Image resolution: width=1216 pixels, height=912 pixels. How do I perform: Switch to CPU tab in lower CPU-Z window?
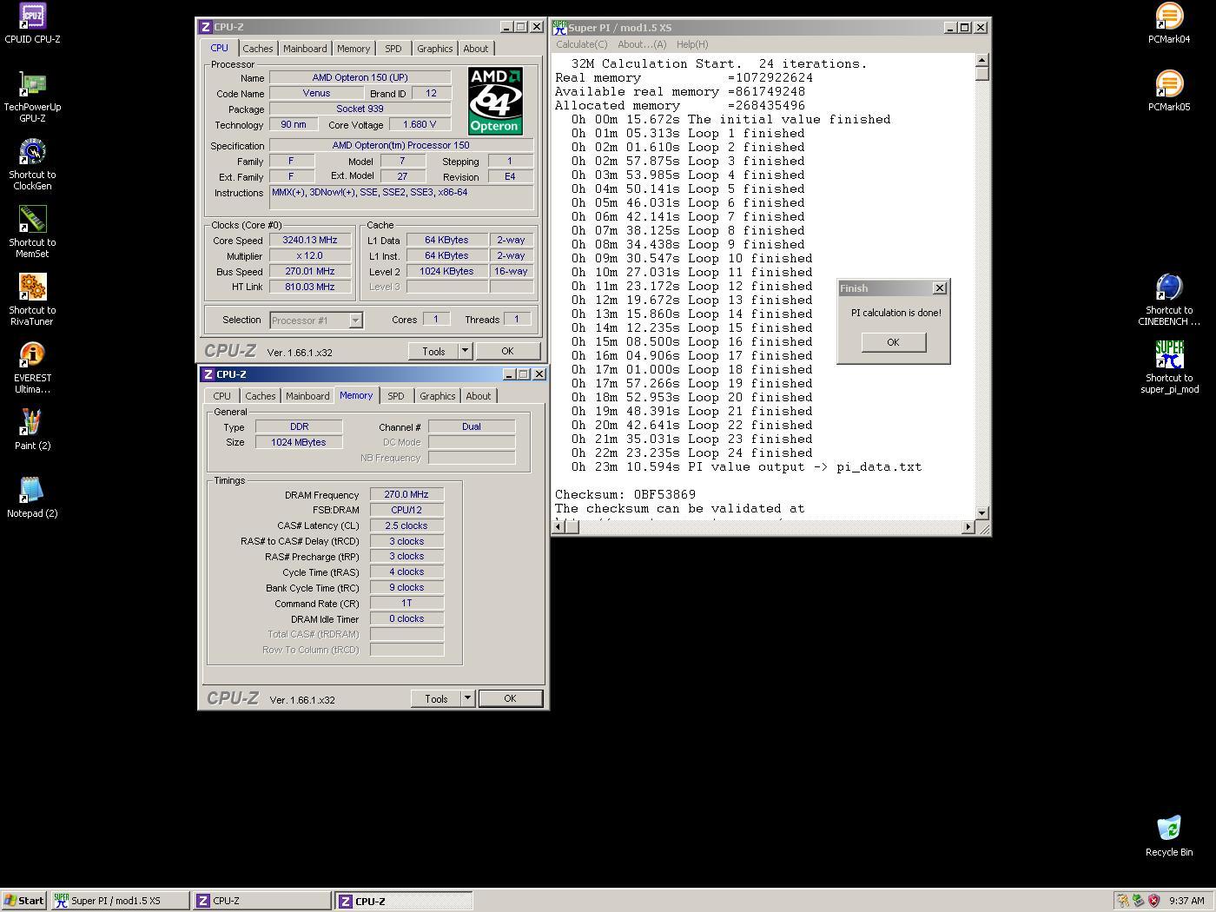tap(222, 396)
